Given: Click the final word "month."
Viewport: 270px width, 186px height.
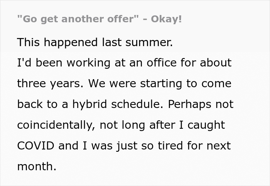Looking at the screenshot, I should click(37, 167).
